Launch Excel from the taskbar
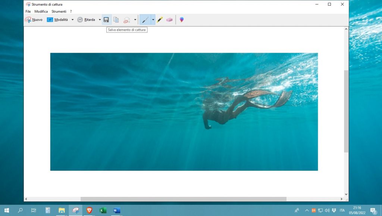382x216 pixels. tap(103, 210)
